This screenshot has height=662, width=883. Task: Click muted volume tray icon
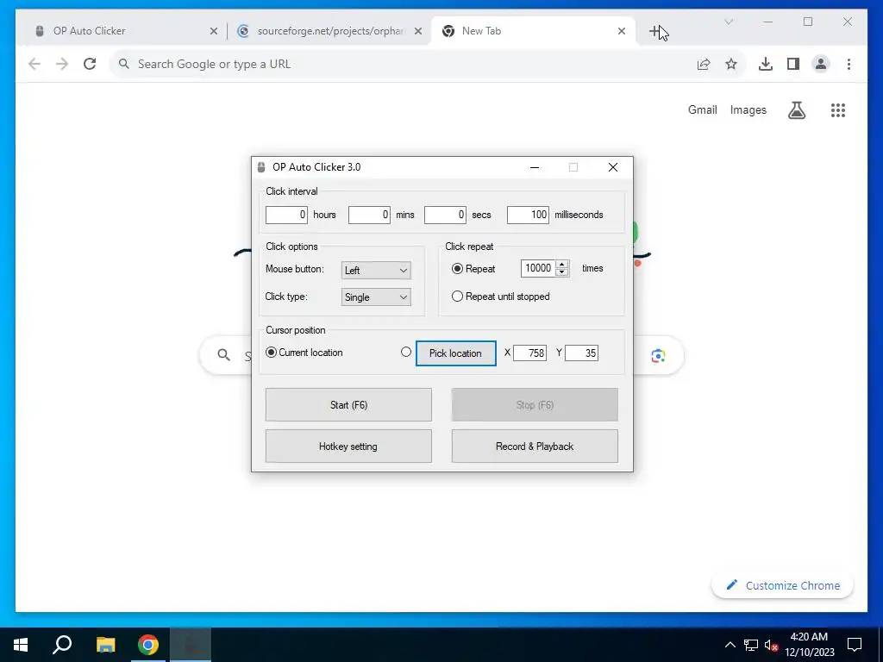click(771, 645)
